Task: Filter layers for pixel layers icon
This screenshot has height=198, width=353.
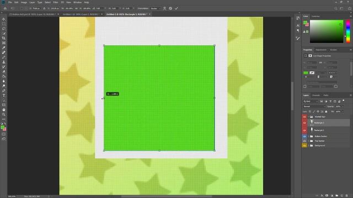Action: tap(322, 101)
